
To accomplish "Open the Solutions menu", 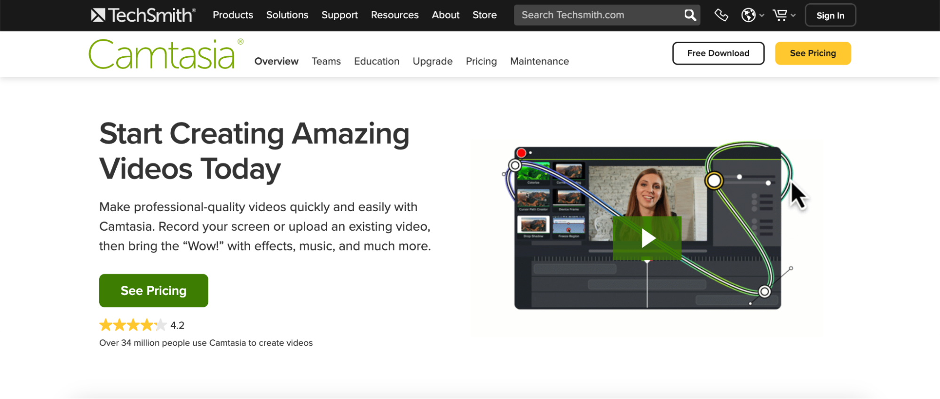I will pyautogui.click(x=287, y=15).
